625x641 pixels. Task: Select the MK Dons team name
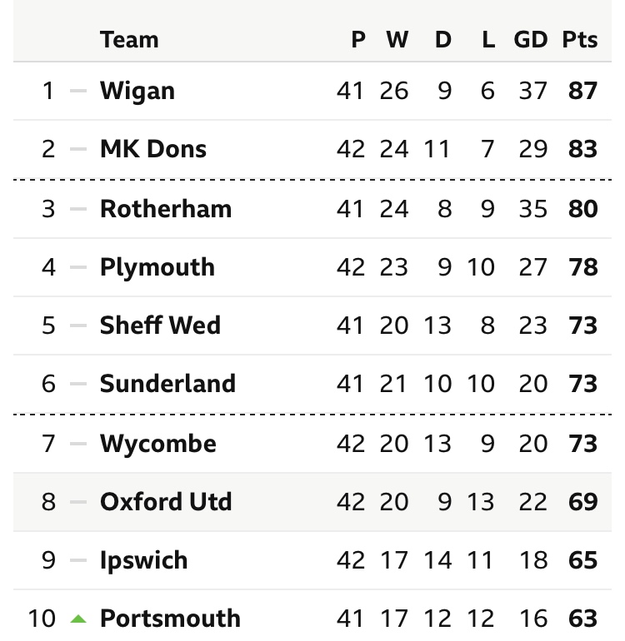point(153,149)
